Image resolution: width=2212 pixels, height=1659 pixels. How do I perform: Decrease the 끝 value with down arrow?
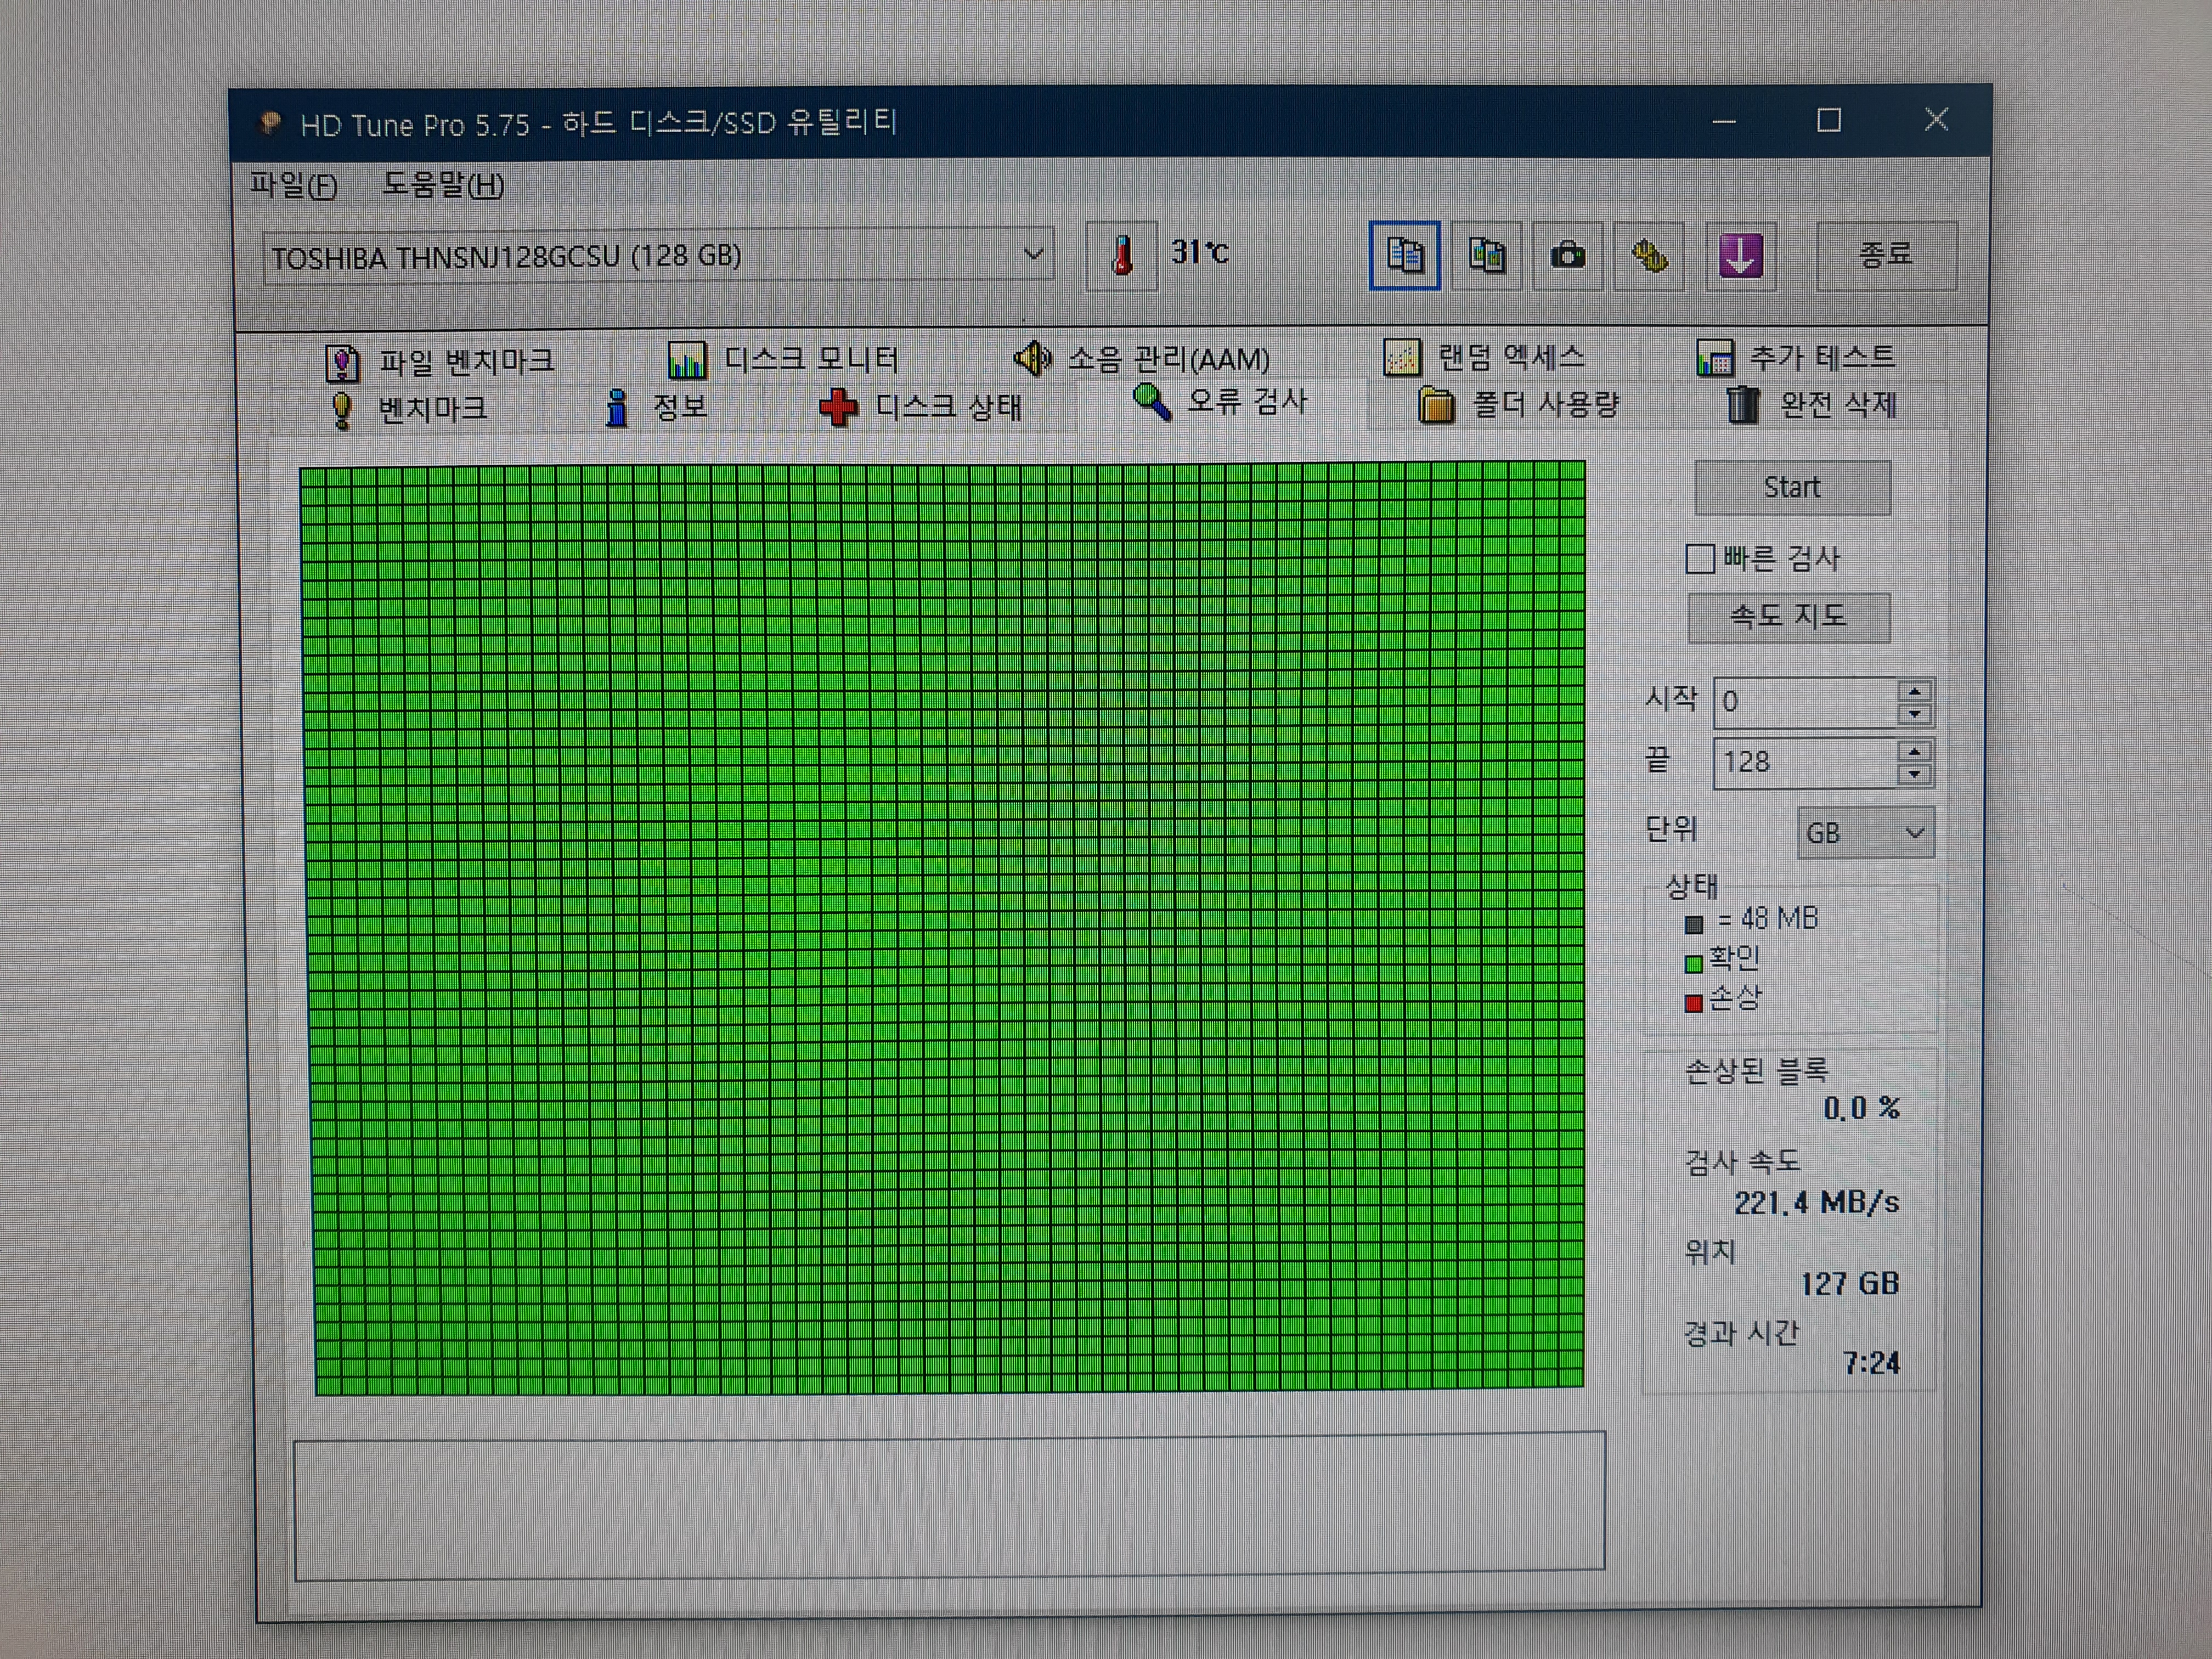[1914, 776]
